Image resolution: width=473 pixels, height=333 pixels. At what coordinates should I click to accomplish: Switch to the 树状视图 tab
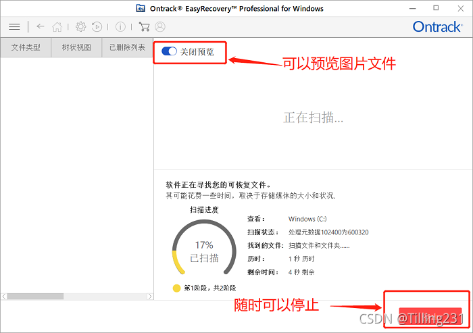tap(76, 47)
